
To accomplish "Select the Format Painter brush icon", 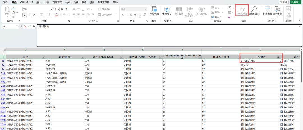I will 13,17.
